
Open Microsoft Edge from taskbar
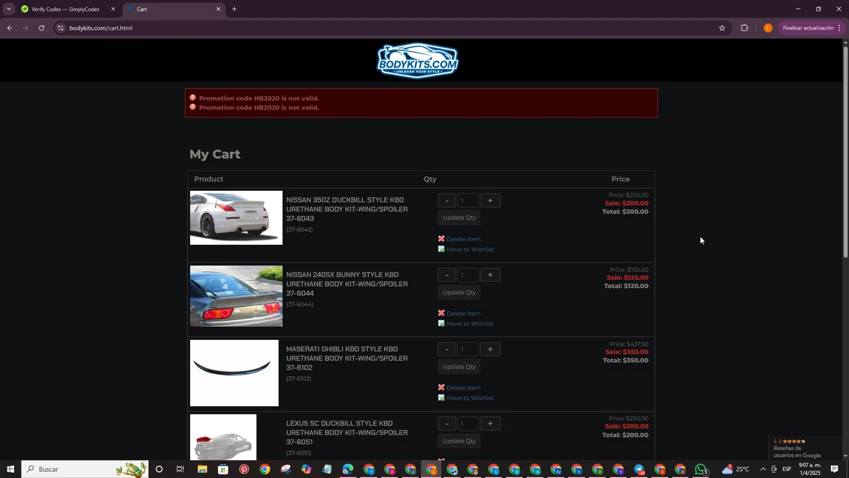pos(348,469)
